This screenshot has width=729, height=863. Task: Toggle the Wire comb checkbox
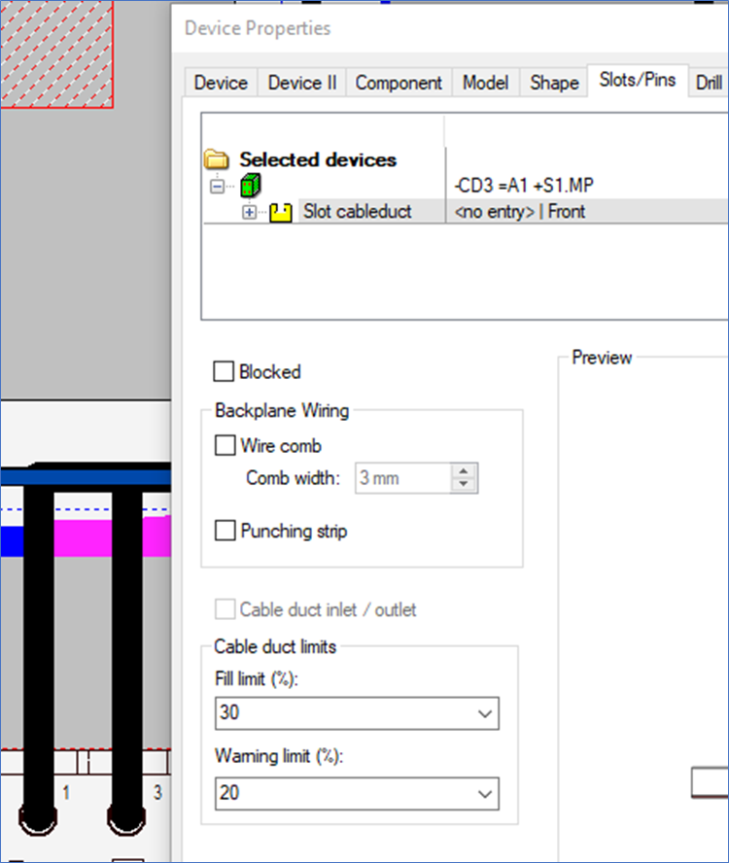tap(225, 446)
